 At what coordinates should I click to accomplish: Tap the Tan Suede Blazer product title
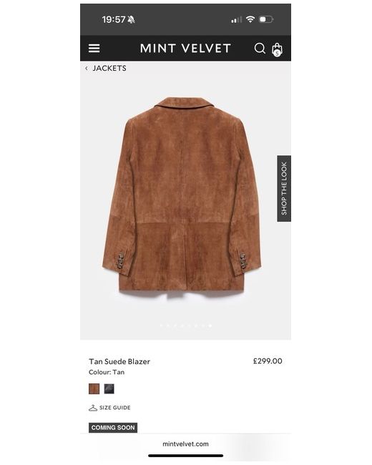pyautogui.click(x=119, y=361)
